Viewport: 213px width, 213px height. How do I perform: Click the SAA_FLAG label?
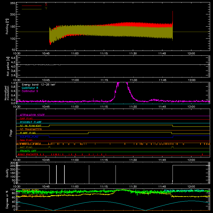click(26, 140)
